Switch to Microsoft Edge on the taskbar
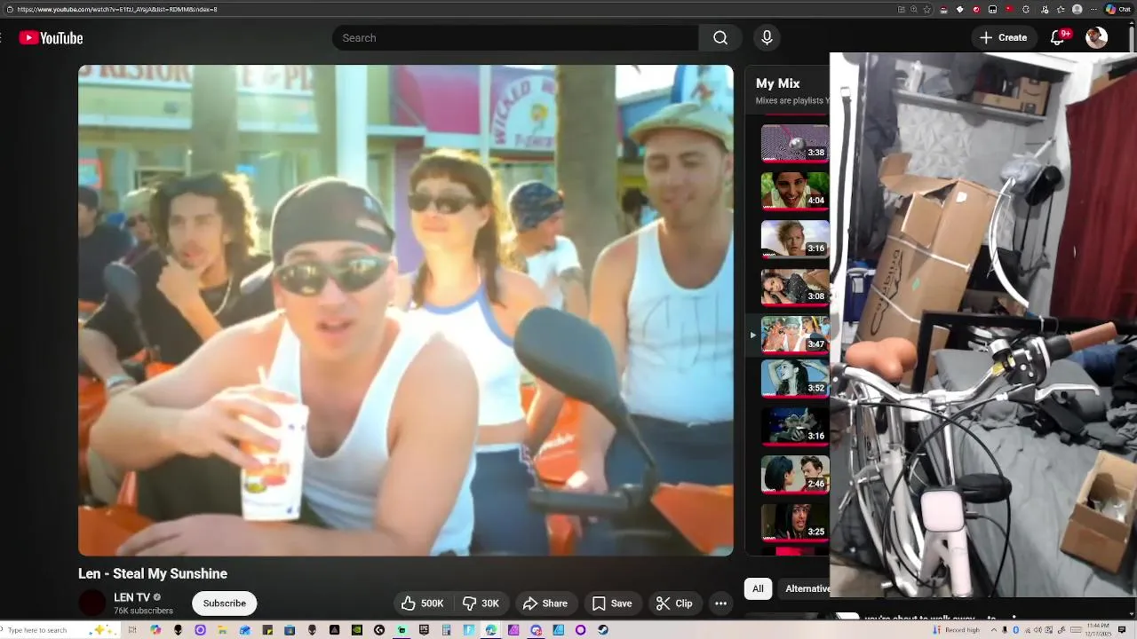1137x639 pixels. coord(490,630)
